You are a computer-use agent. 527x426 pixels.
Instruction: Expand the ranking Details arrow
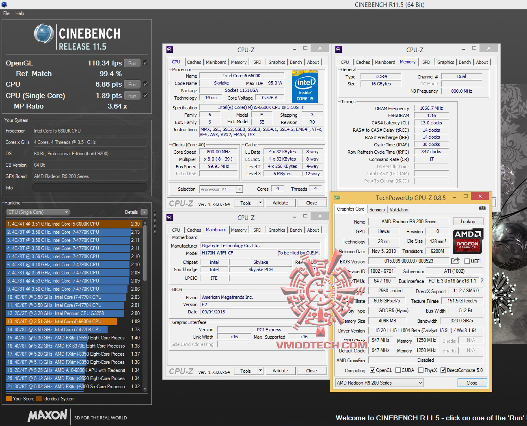(x=144, y=212)
